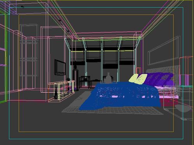Select the wall-mounted TV on the left wall
The image size is (194, 145).
pos(60,67)
